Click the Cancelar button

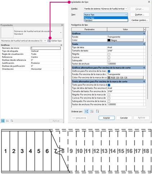coord(124,118)
